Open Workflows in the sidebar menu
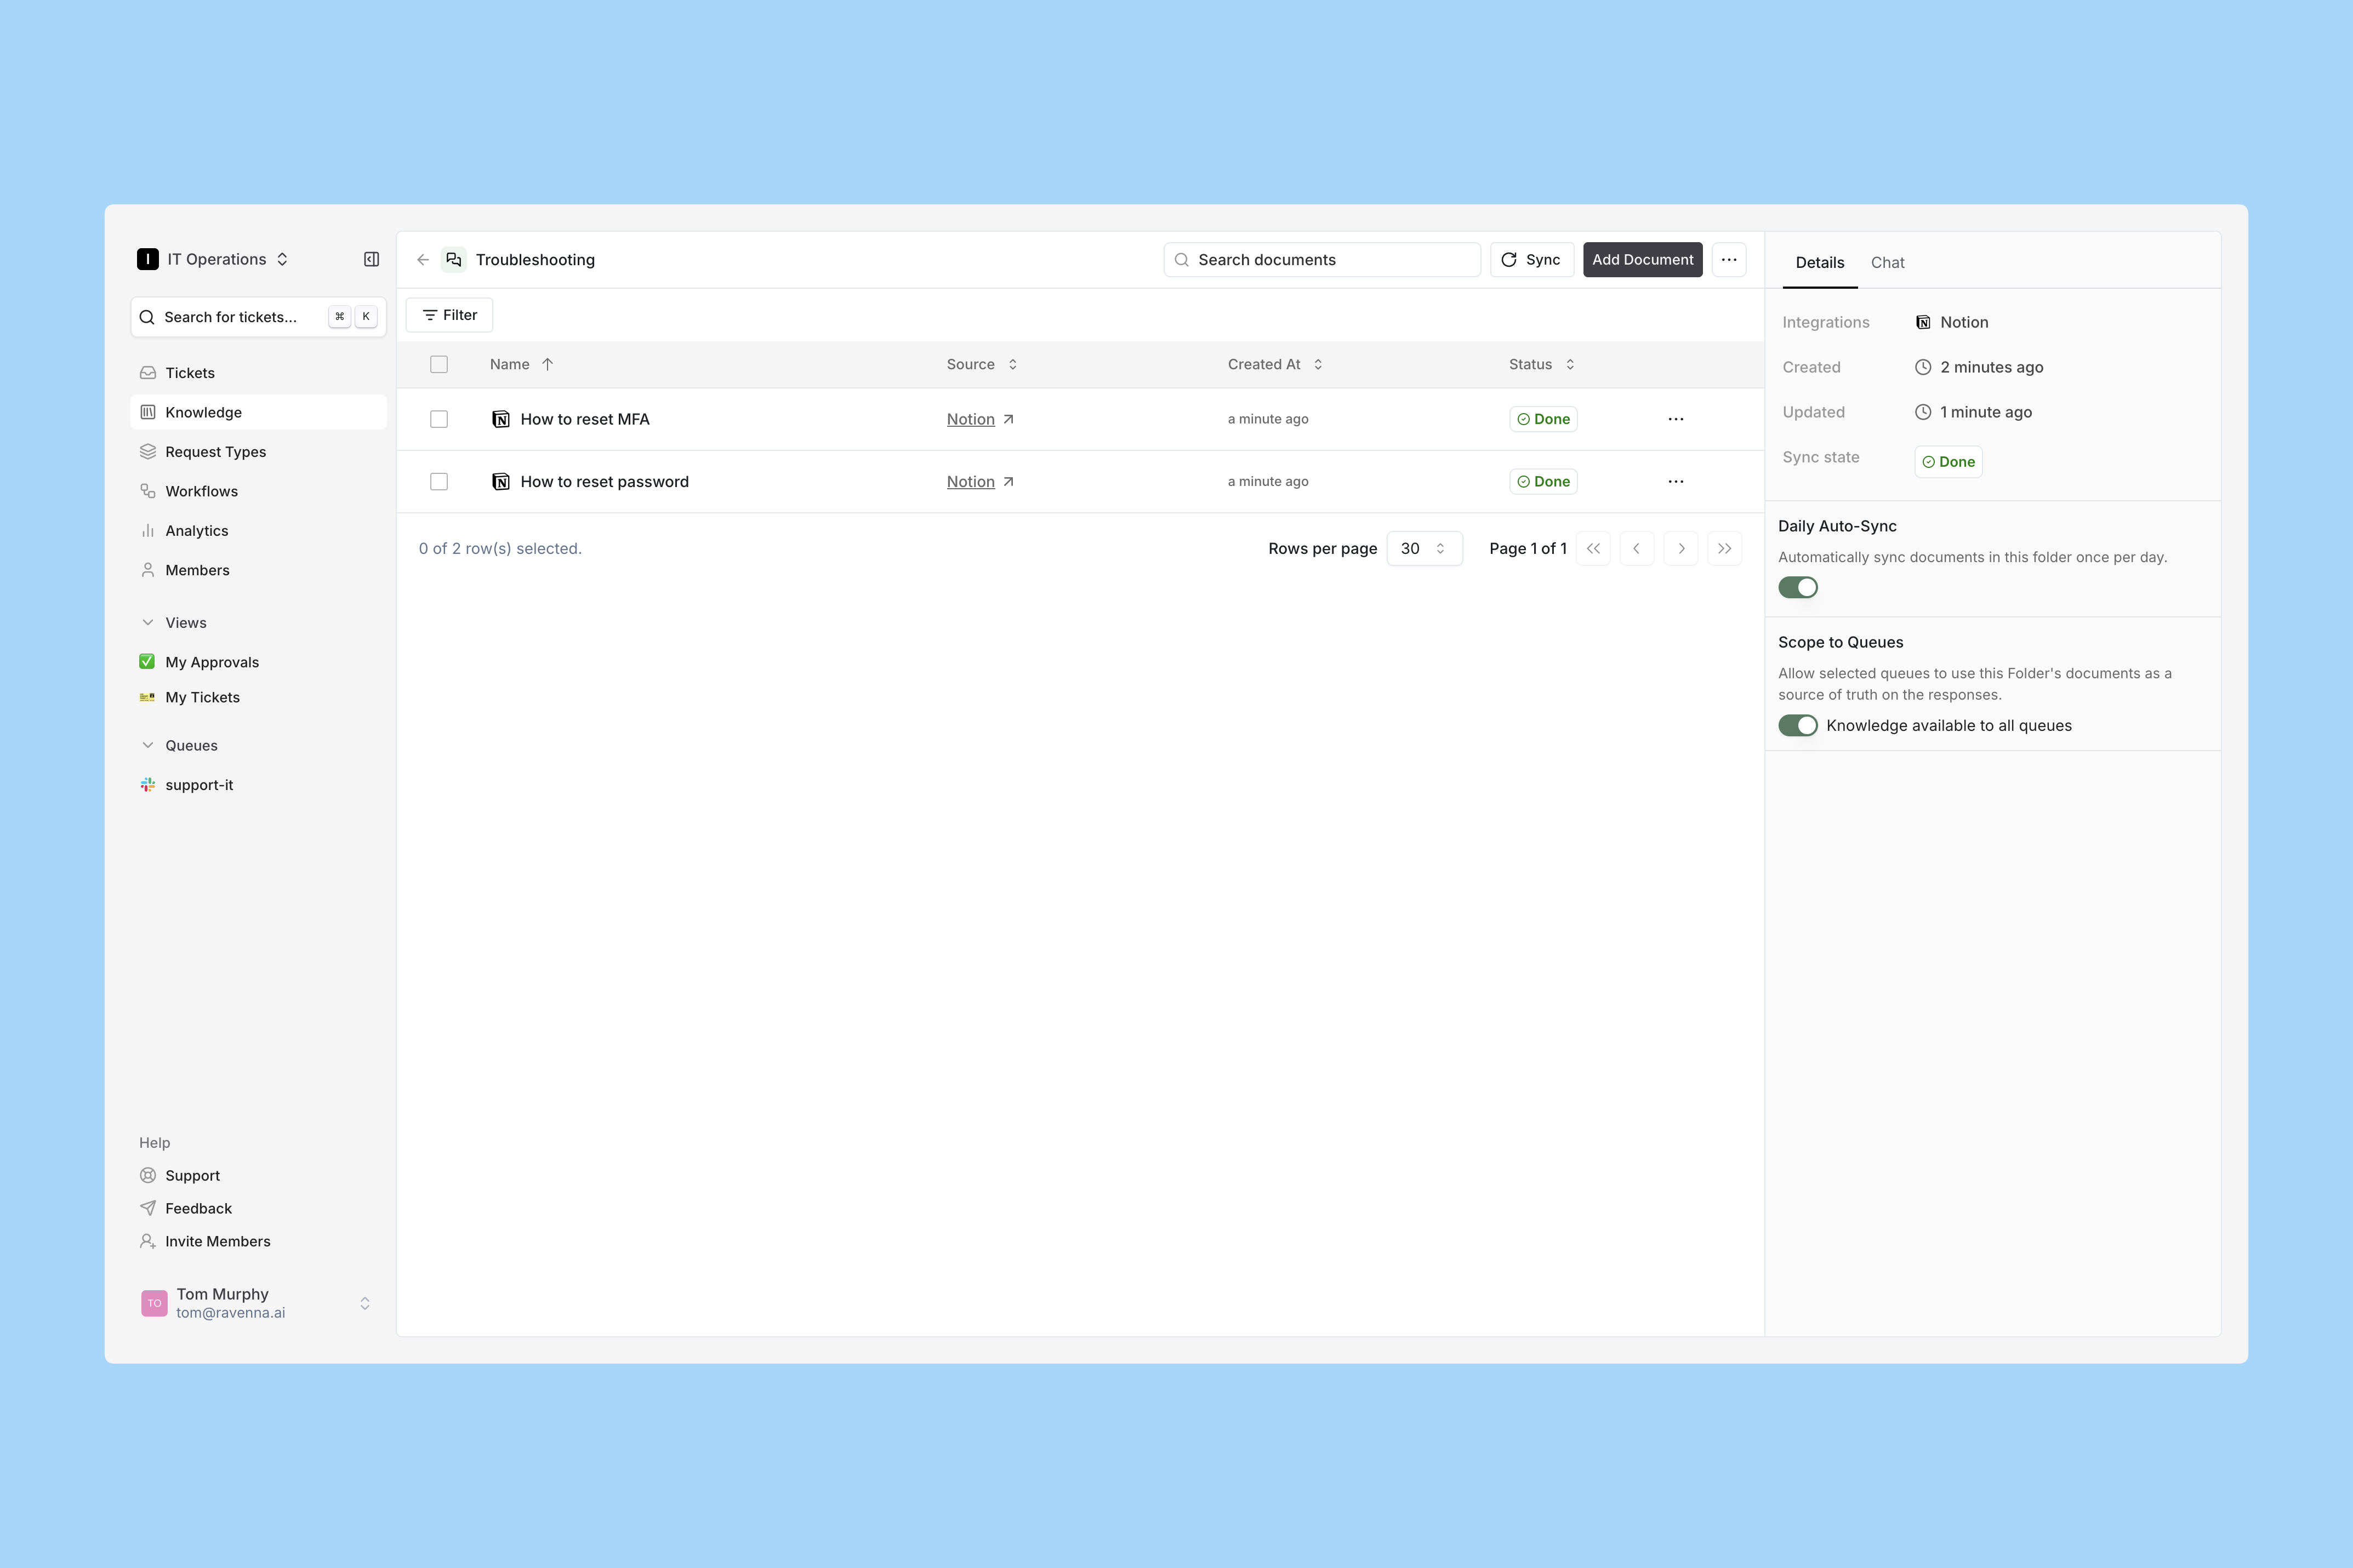Image resolution: width=2353 pixels, height=1568 pixels. click(201, 492)
